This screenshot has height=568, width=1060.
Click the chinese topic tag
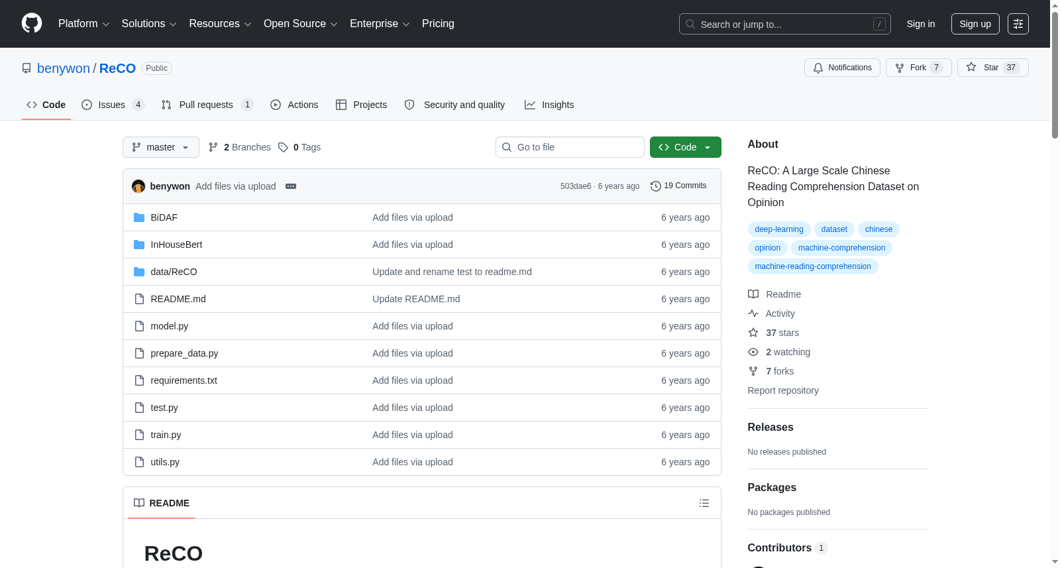[878, 229]
